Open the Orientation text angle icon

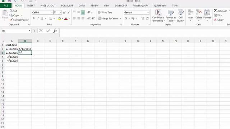[89, 12]
